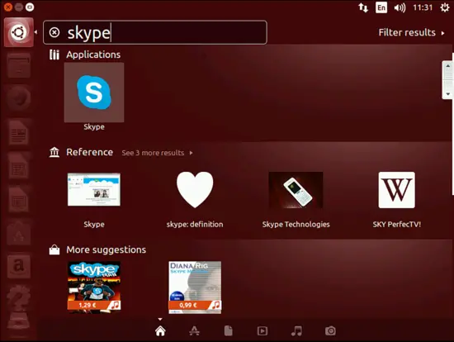
Task: Open the skype: definition result
Action: click(x=195, y=200)
